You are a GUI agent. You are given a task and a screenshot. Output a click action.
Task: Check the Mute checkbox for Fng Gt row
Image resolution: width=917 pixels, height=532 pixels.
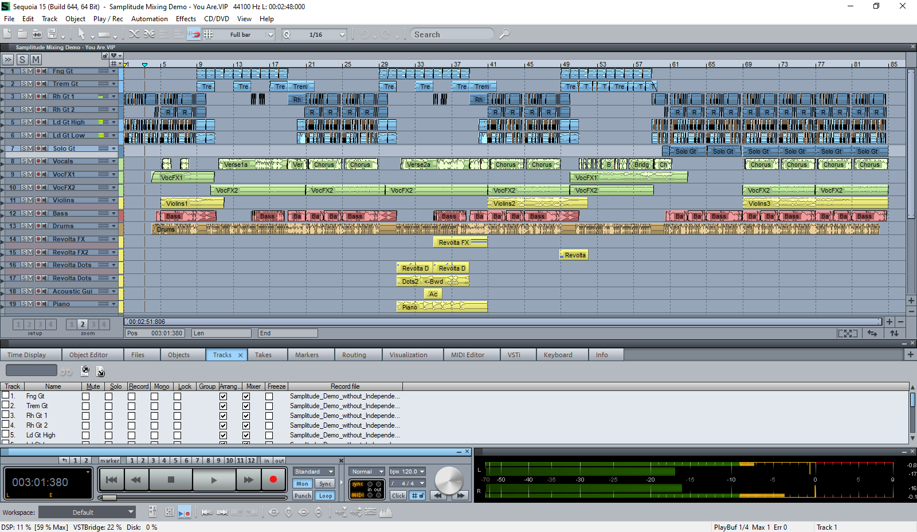click(85, 397)
